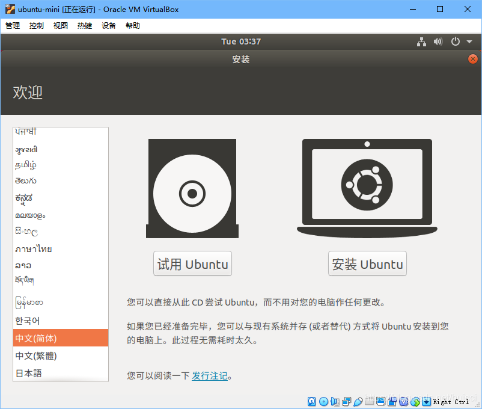Select 中文(繁體) in language list
482x409 pixels.
point(61,355)
